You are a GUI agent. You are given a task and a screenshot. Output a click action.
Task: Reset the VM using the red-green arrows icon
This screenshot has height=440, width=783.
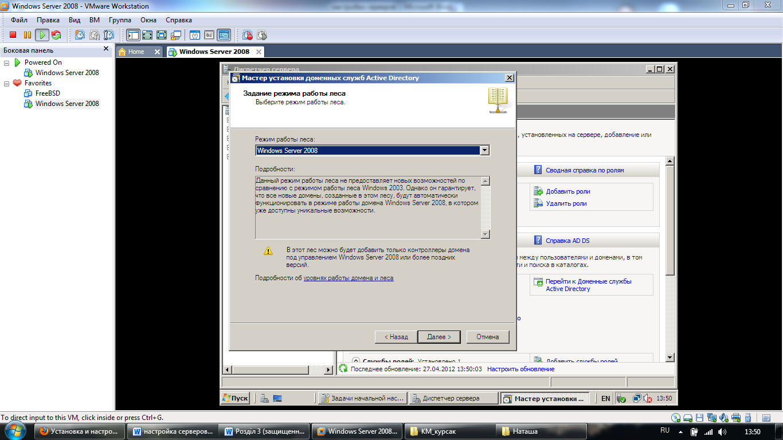tap(56, 35)
